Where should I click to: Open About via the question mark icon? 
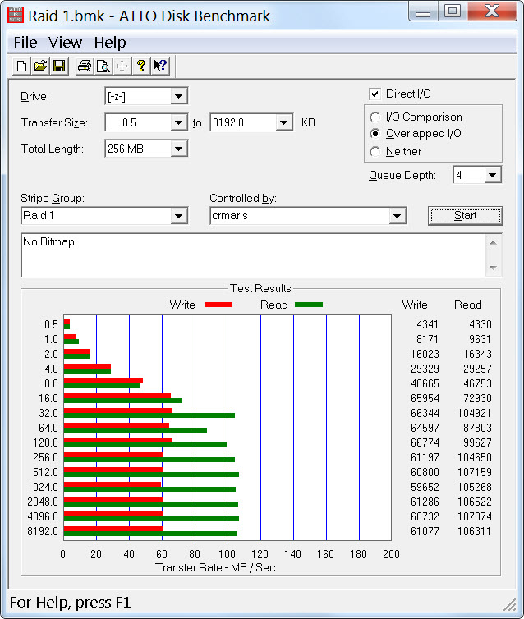tap(141, 66)
